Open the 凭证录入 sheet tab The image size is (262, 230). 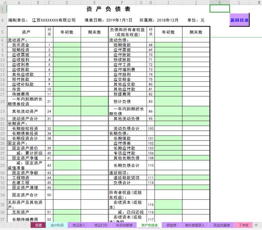point(79,225)
